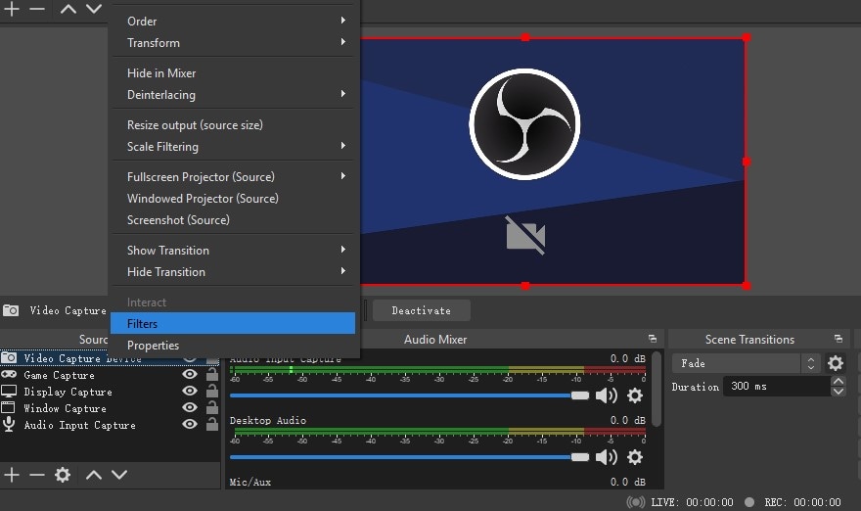This screenshot has height=511, width=861.
Task: Click the Game Capture controller icon
Action: (9, 374)
